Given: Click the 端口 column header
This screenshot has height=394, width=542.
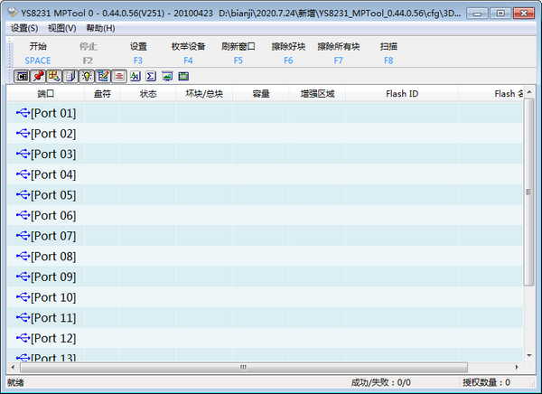Looking at the screenshot, I should tap(46, 94).
